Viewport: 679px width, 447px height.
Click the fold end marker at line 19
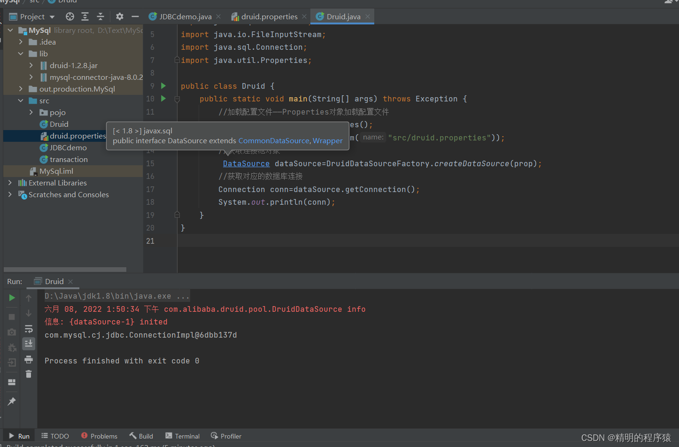click(177, 215)
